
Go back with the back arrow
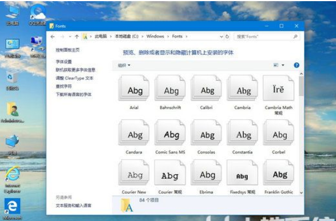(x=53, y=37)
